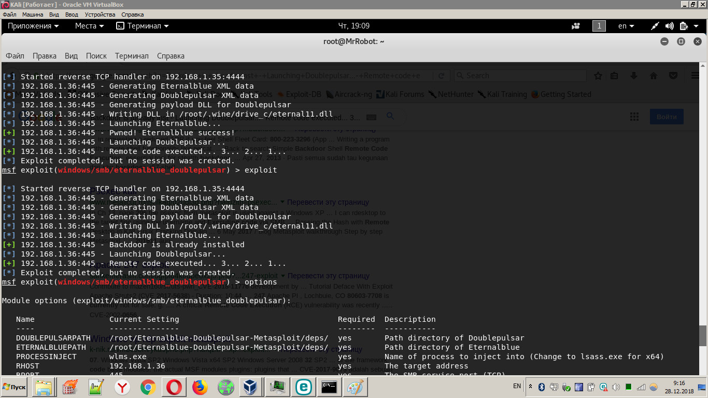Open Windows Explorer from the taskbar
708x398 pixels.
click(44, 387)
